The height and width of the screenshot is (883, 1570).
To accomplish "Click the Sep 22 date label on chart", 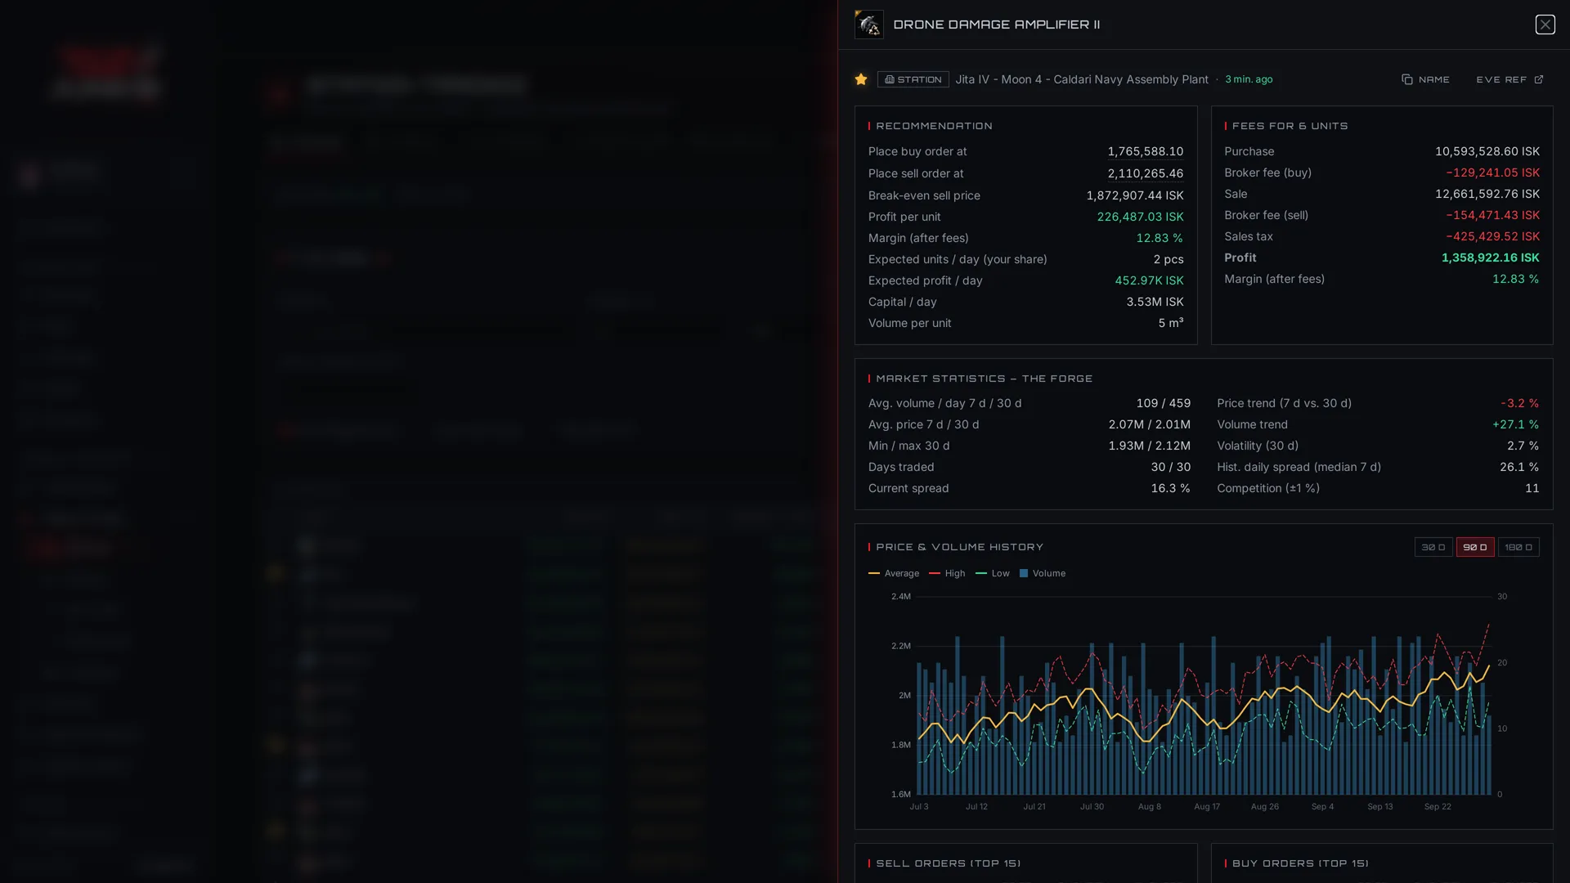I will (1437, 807).
